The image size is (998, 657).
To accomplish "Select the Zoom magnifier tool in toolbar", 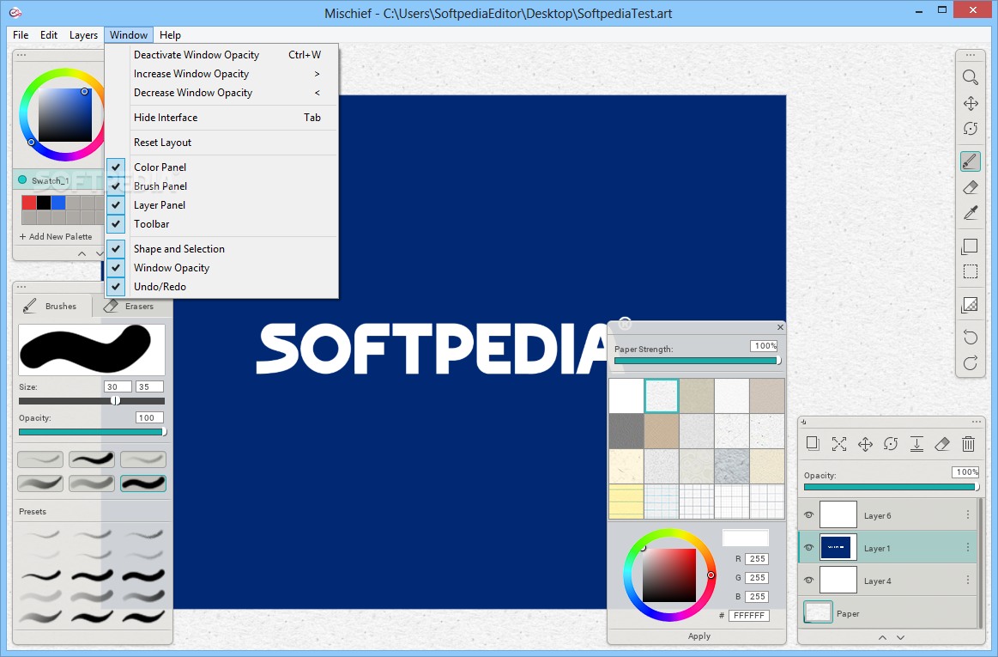I will tap(970, 77).
